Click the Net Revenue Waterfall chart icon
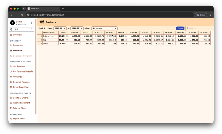This screenshot has width=222, height=134. coord(11,72)
